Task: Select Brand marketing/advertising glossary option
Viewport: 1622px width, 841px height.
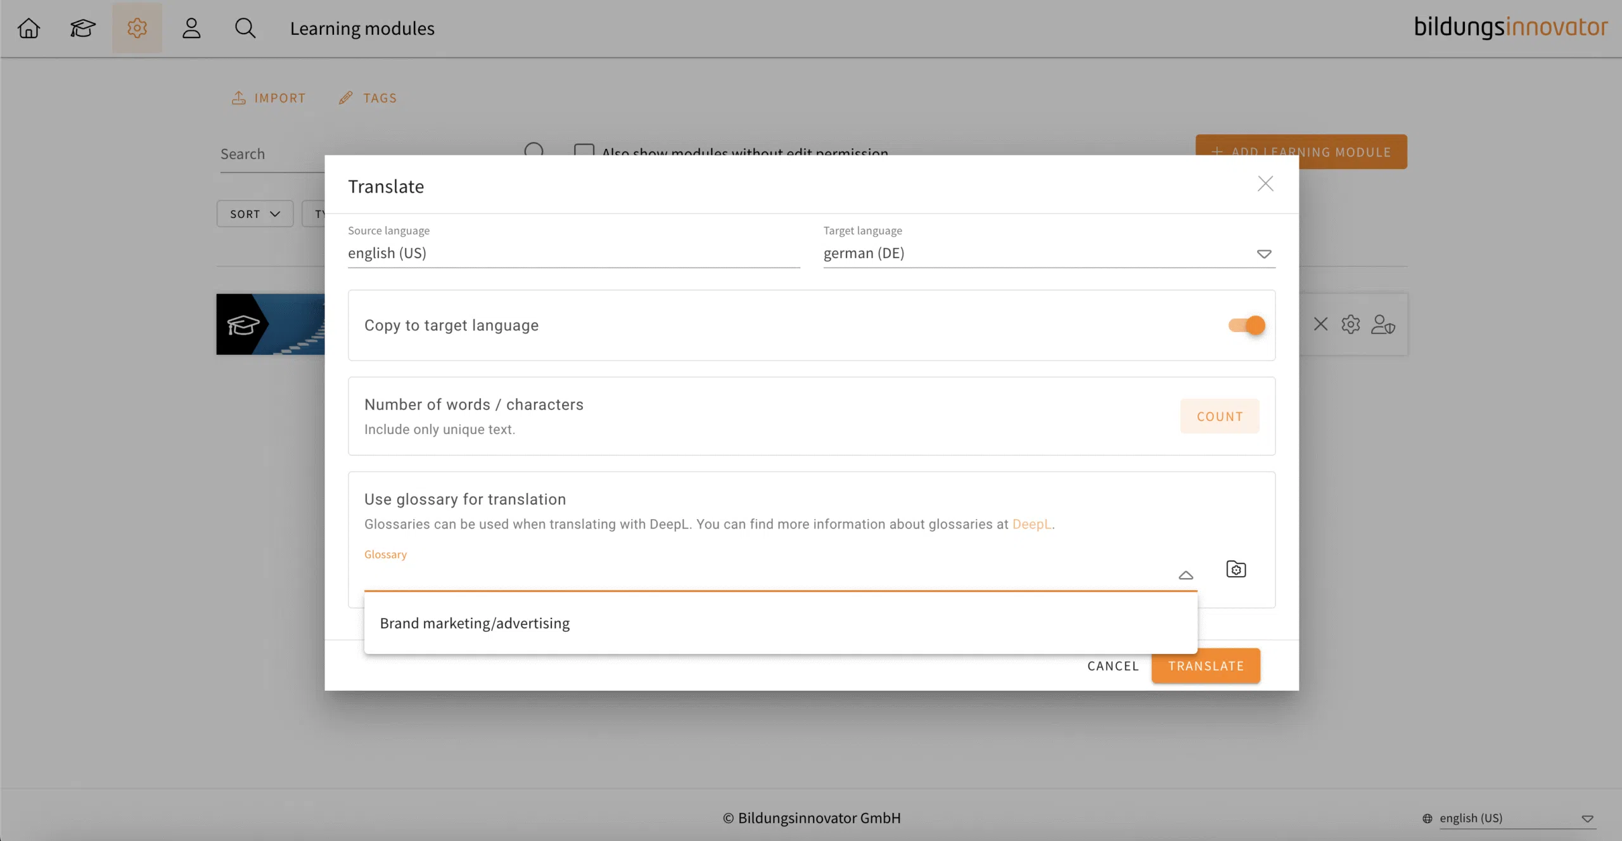Action: click(475, 623)
